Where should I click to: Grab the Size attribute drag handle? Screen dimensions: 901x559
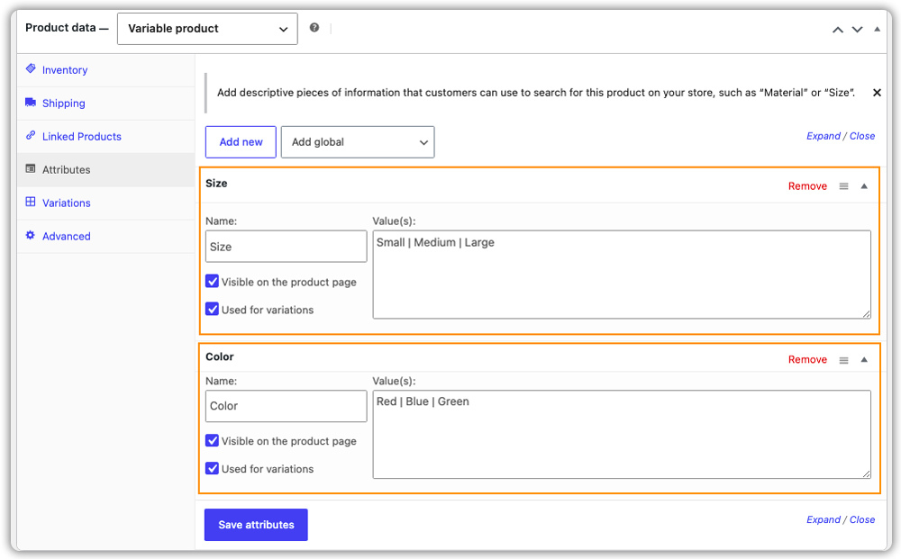coord(843,186)
